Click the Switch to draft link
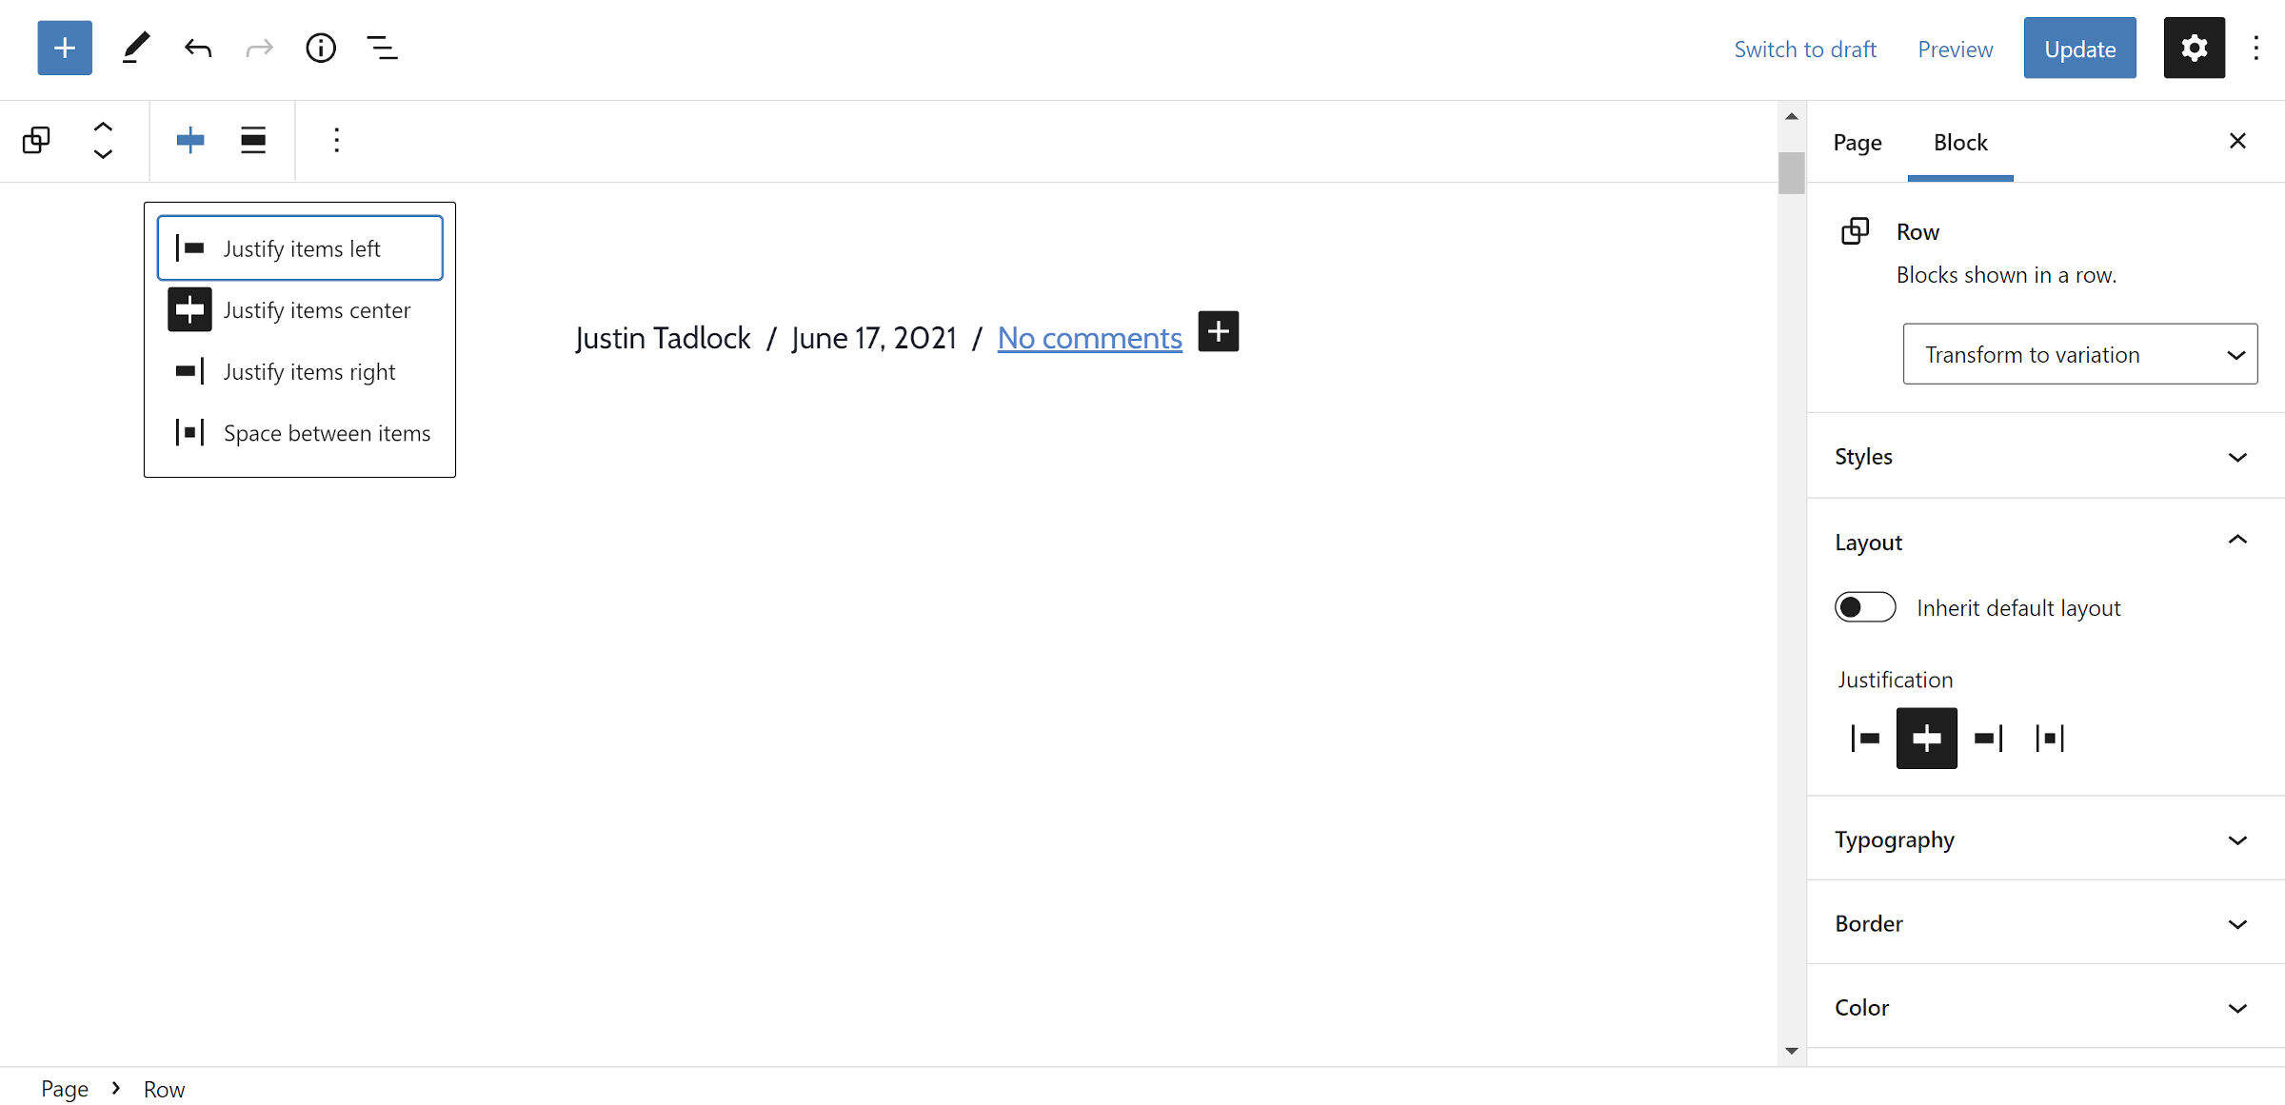The image size is (2285, 1105). point(1804,49)
